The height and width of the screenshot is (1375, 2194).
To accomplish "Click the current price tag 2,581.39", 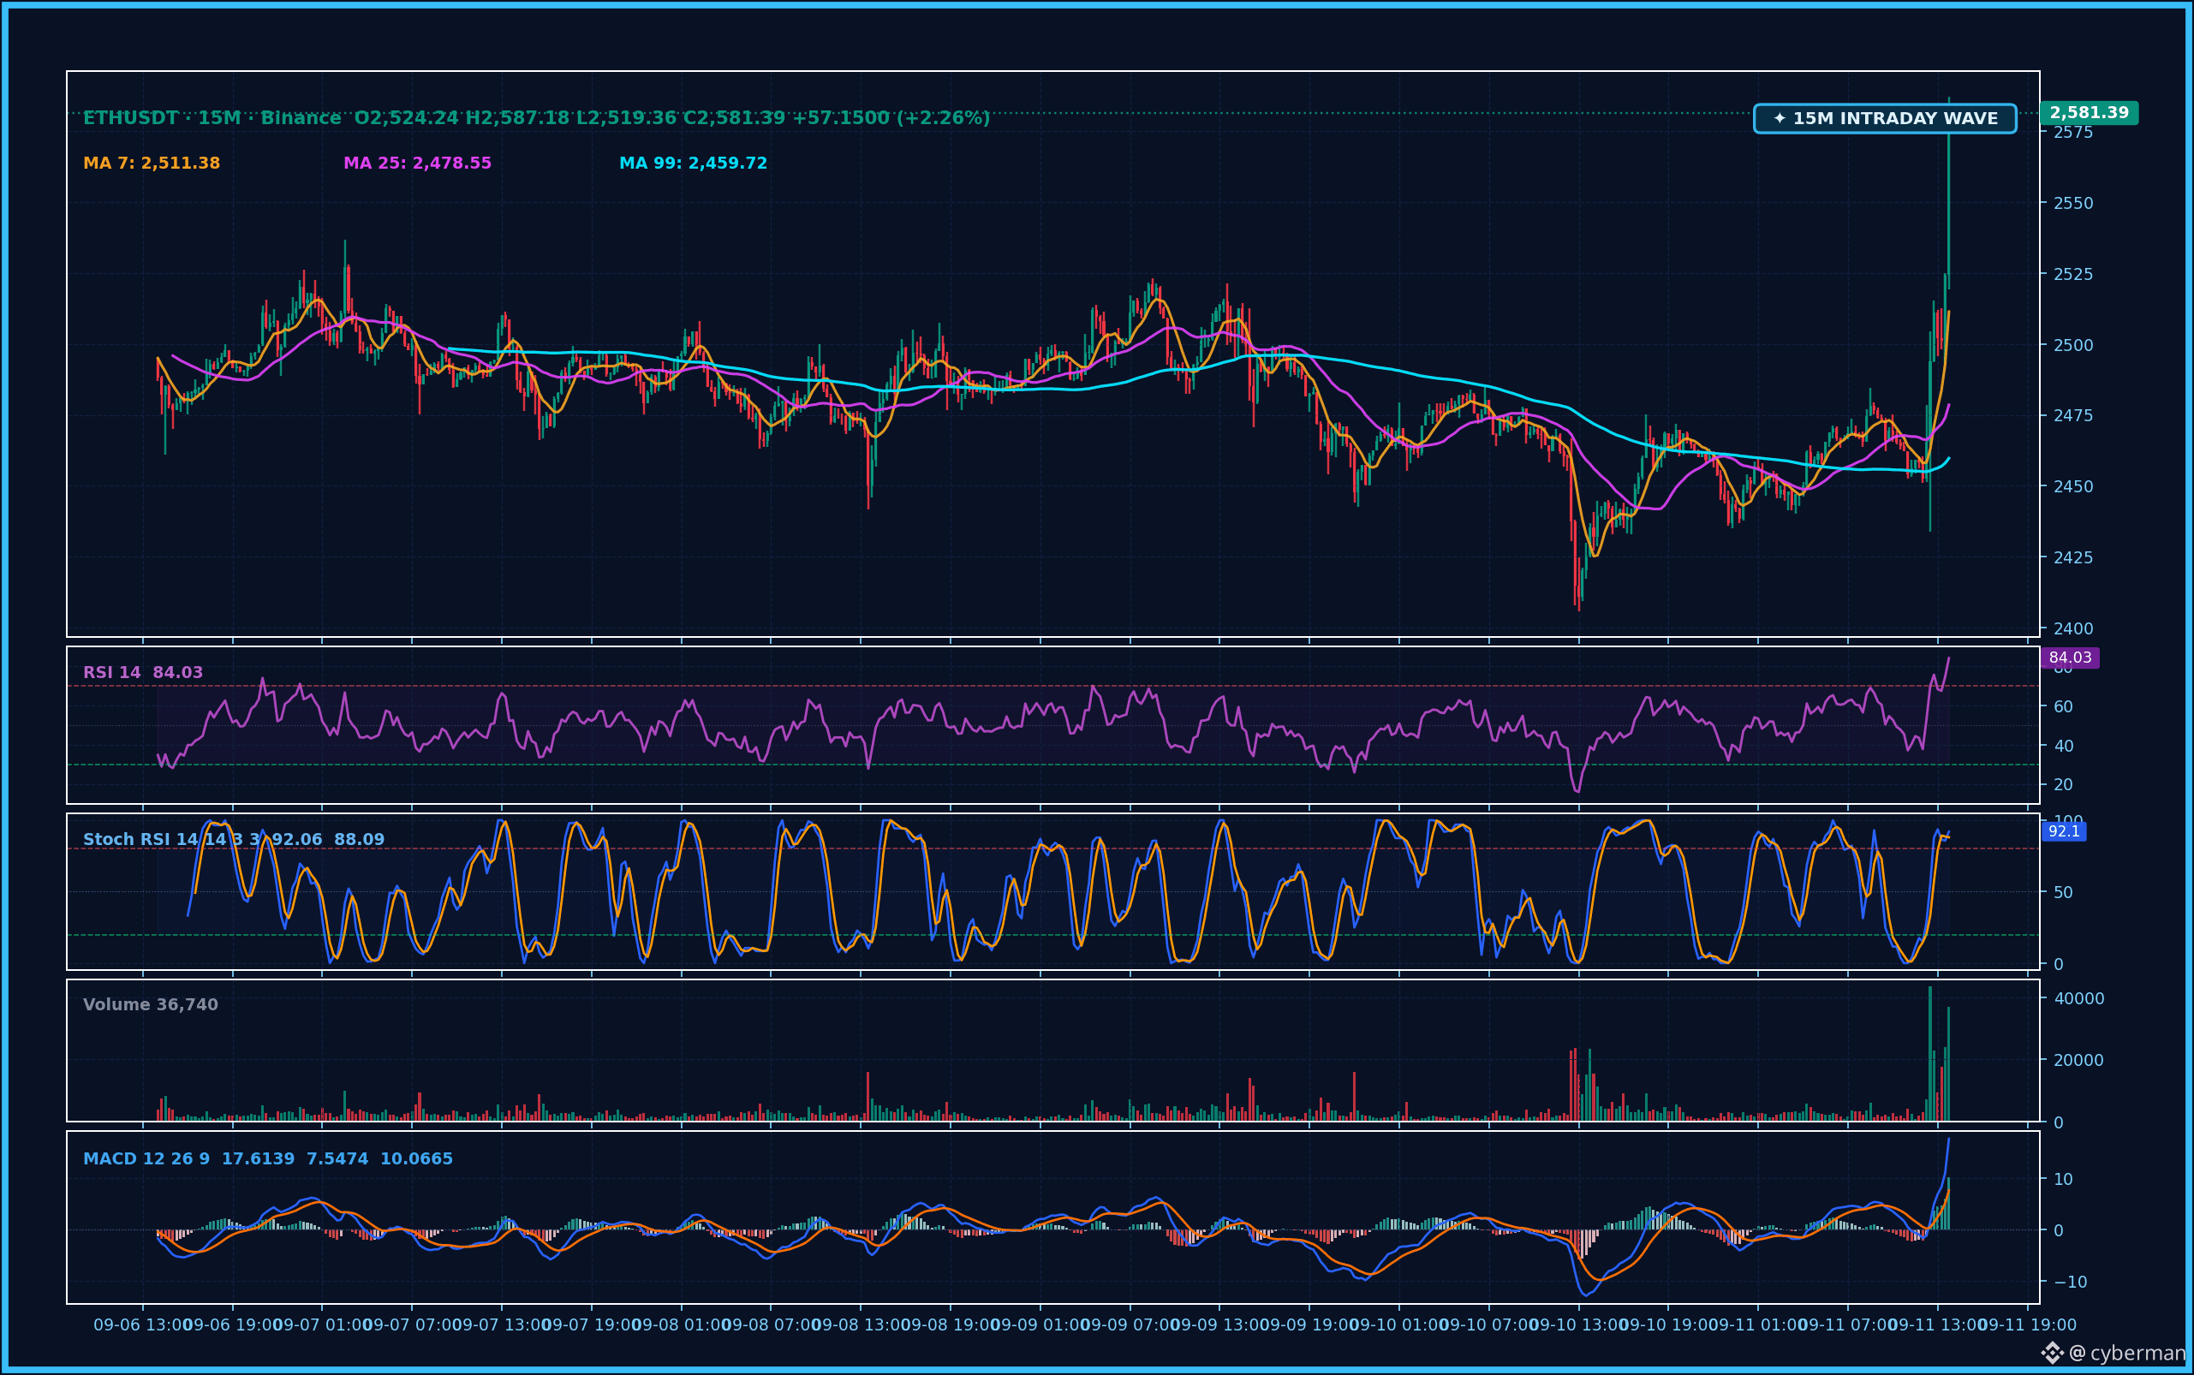I will tap(2089, 113).
